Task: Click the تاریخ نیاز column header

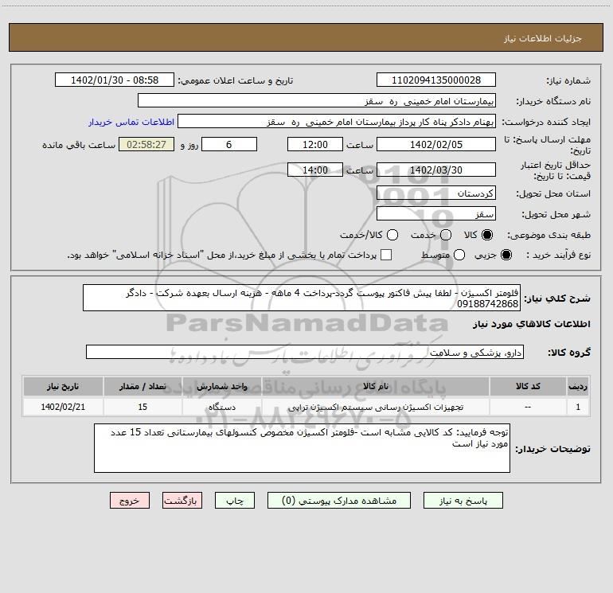Action: click(63, 386)
